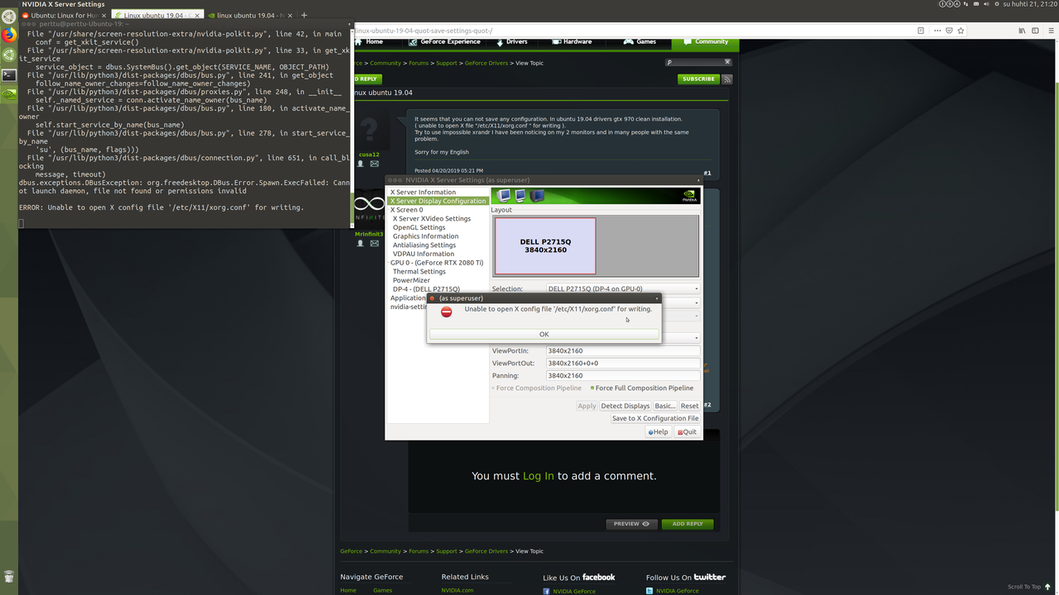Click the Reader View icon in URL bar
This screenshot has height=595, width=1059.
pyautogui.click(x=921, y=31)
